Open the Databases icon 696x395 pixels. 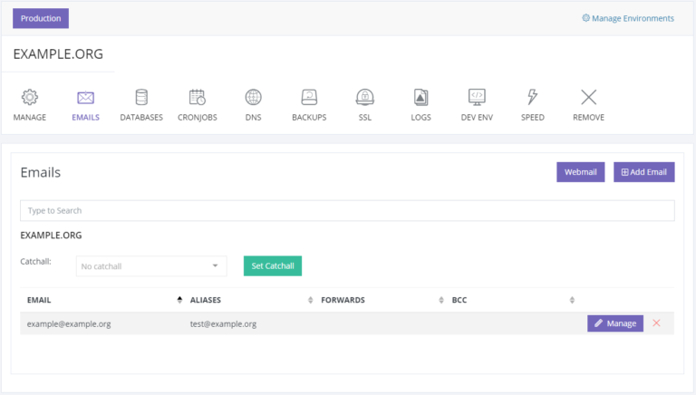pyautogui.click(x=141, y=97)
